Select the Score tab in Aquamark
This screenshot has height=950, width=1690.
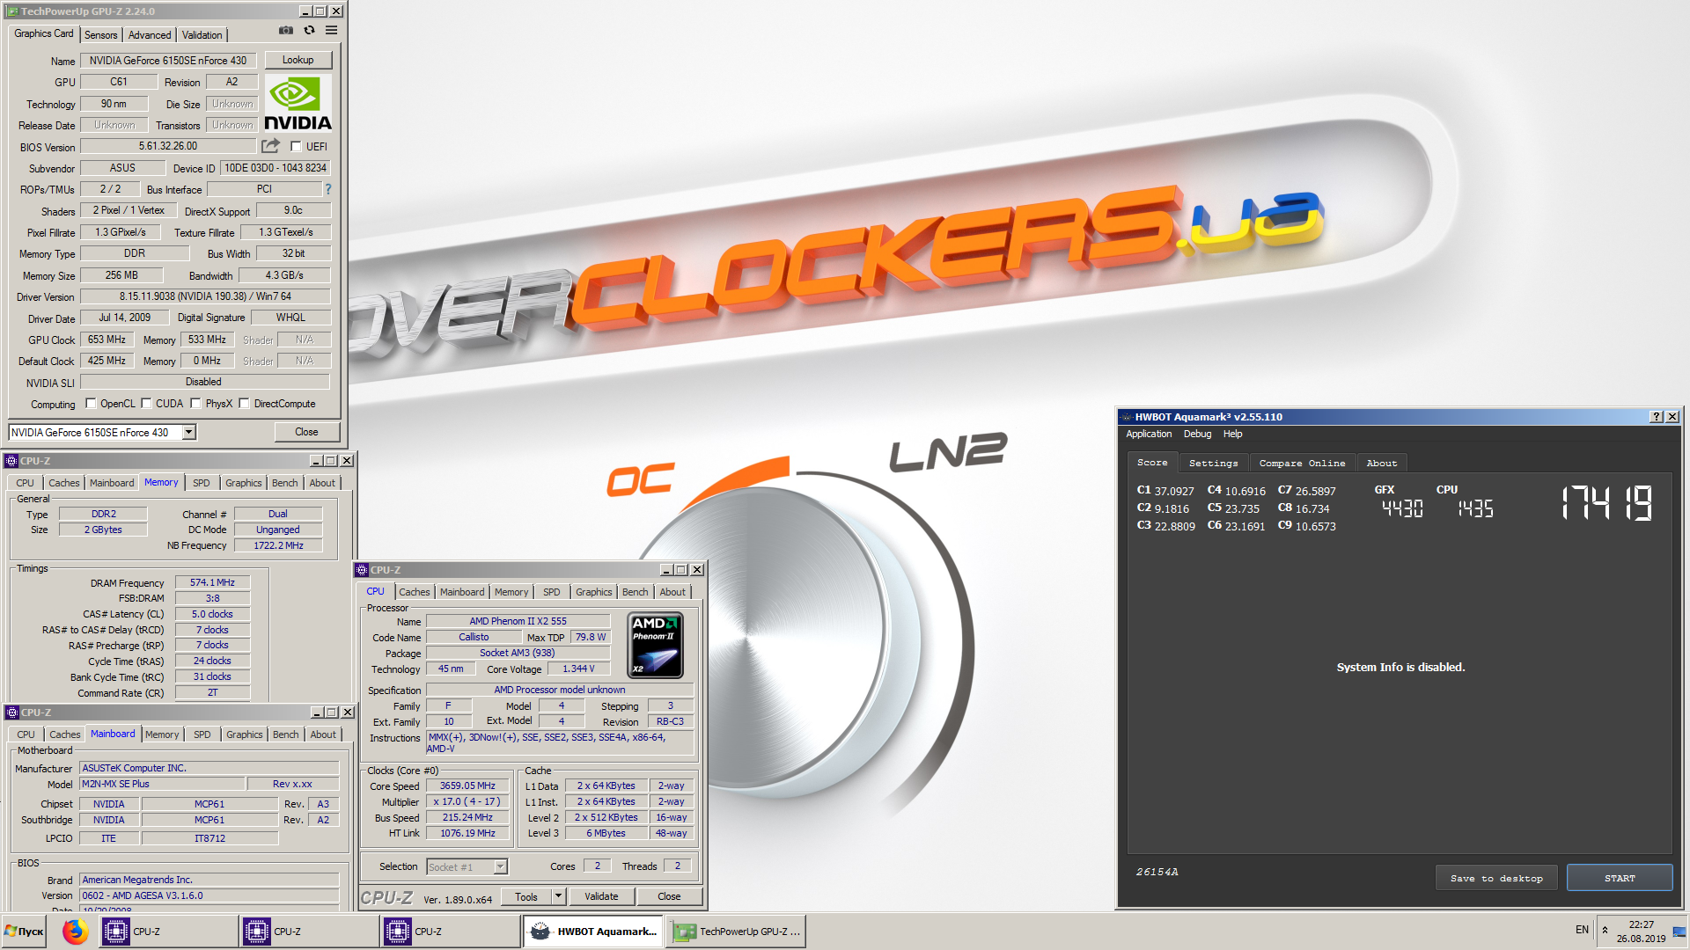[x=1152, y=462]
